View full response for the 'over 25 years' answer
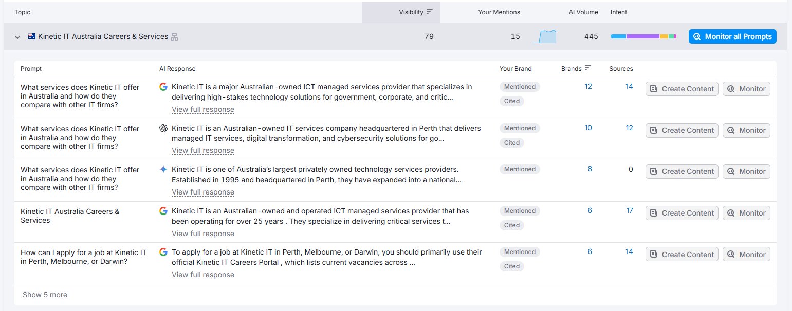This screenshot has width=792, height=311. (203, 234)
